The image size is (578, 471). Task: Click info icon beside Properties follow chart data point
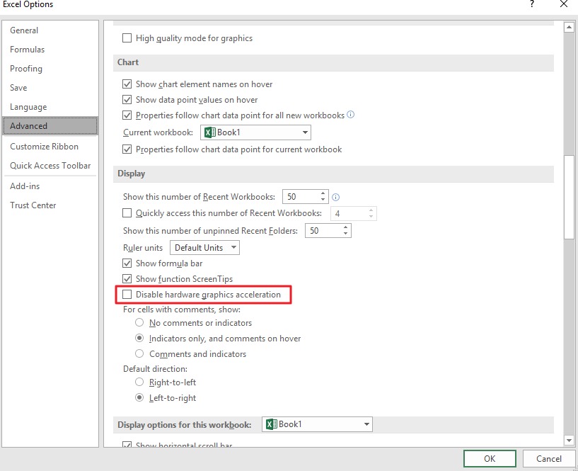pos(351,115)
